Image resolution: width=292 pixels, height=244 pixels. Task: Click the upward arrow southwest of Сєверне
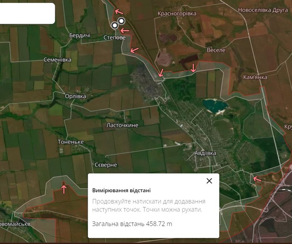click(64, 189)
